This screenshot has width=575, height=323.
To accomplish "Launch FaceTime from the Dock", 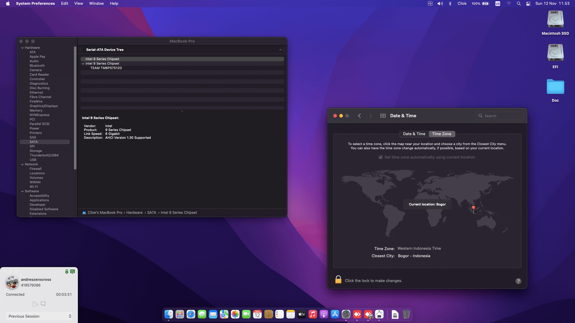I will [x=246, y=314].
